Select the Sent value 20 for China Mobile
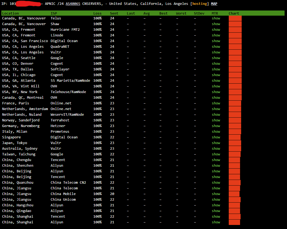The width and height of the screenshot is (287, 229). coord(112,194)
